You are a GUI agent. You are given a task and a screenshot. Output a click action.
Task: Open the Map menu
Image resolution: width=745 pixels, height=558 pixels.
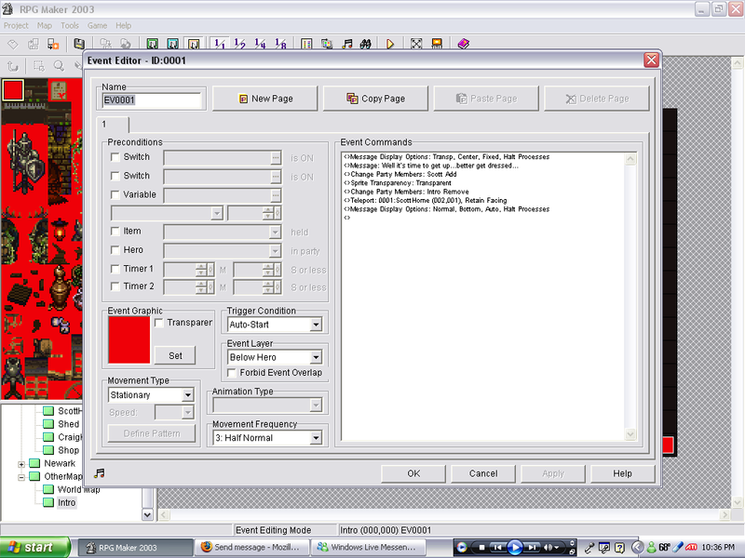click(44, 26)
